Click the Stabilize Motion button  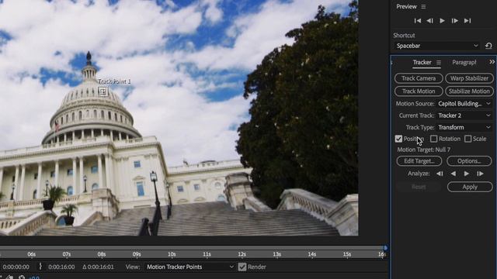pos(469,91)
